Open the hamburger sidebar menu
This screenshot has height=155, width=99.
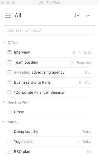pyautogui.click(x=8, y=15)
